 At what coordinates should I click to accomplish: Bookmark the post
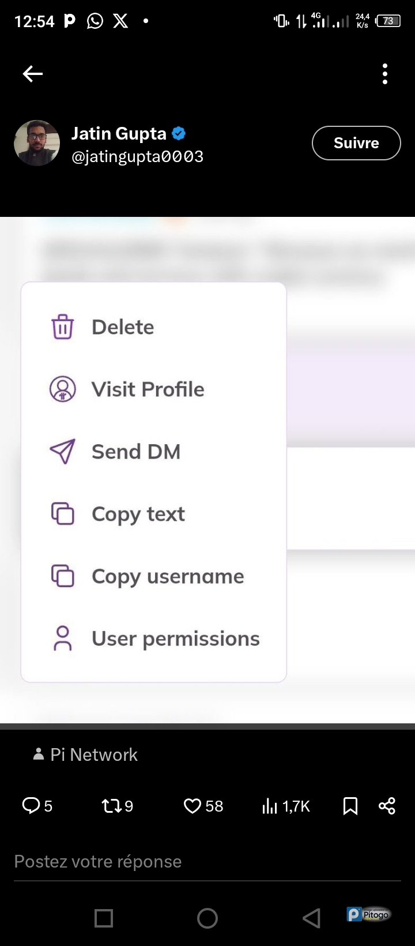pos(350,805)
